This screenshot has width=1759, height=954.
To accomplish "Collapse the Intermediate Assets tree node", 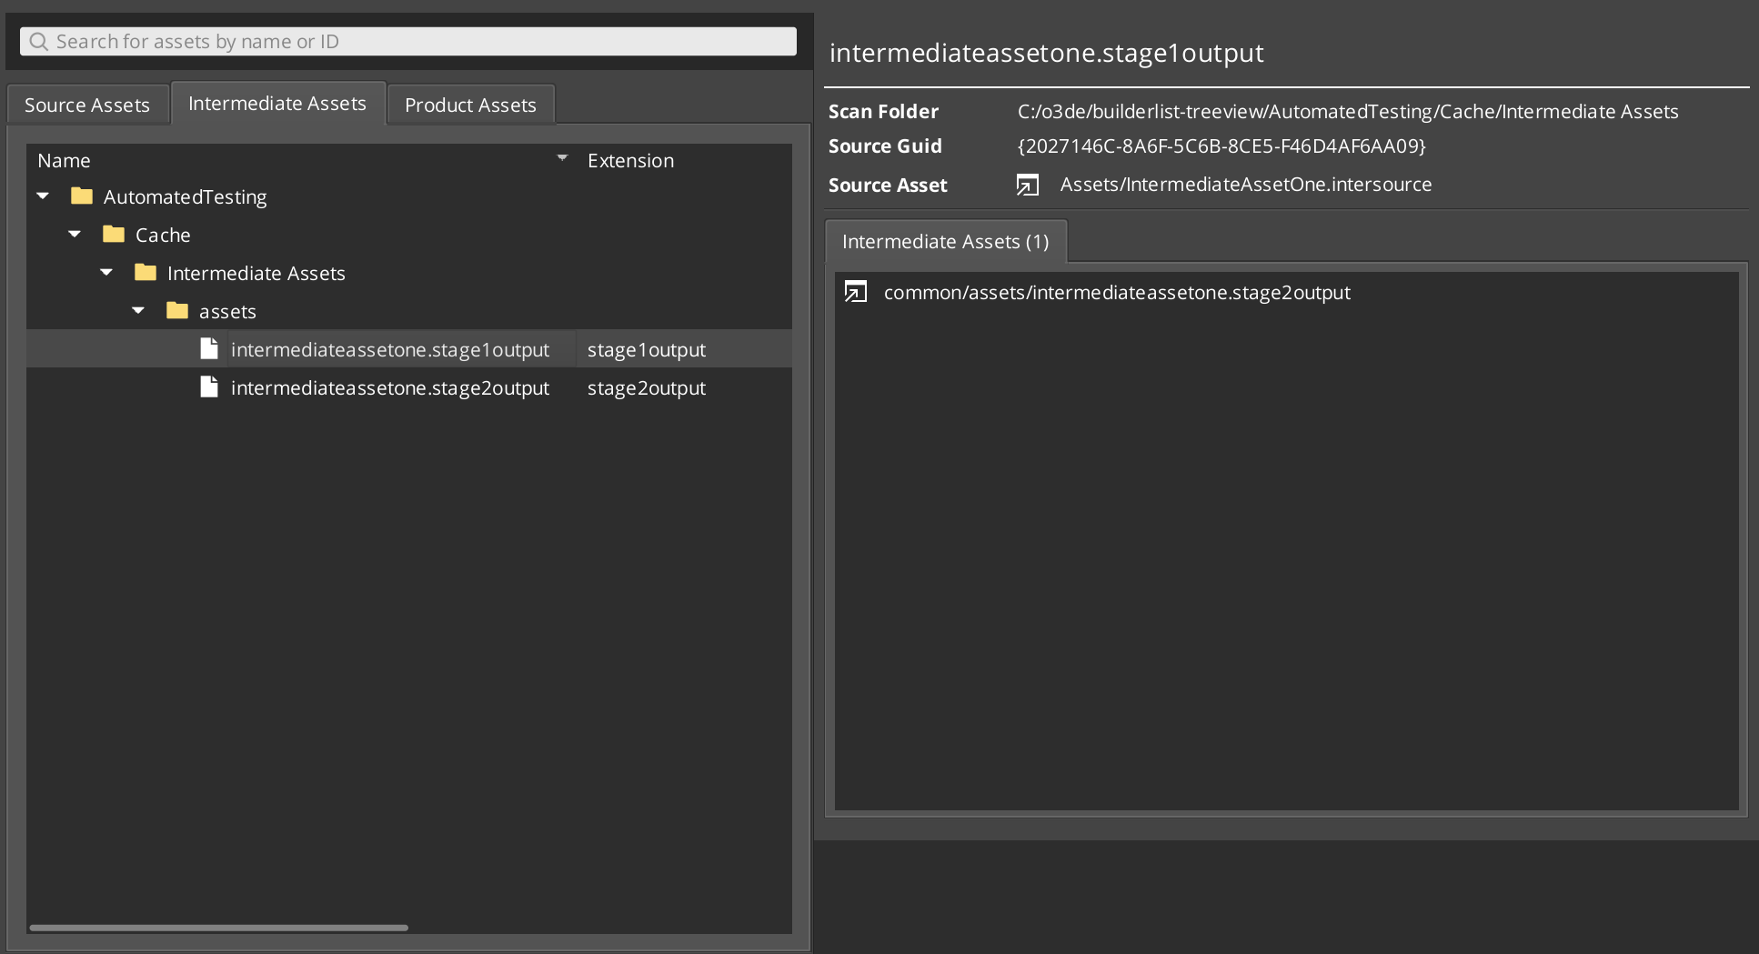I will click(106, 272).
